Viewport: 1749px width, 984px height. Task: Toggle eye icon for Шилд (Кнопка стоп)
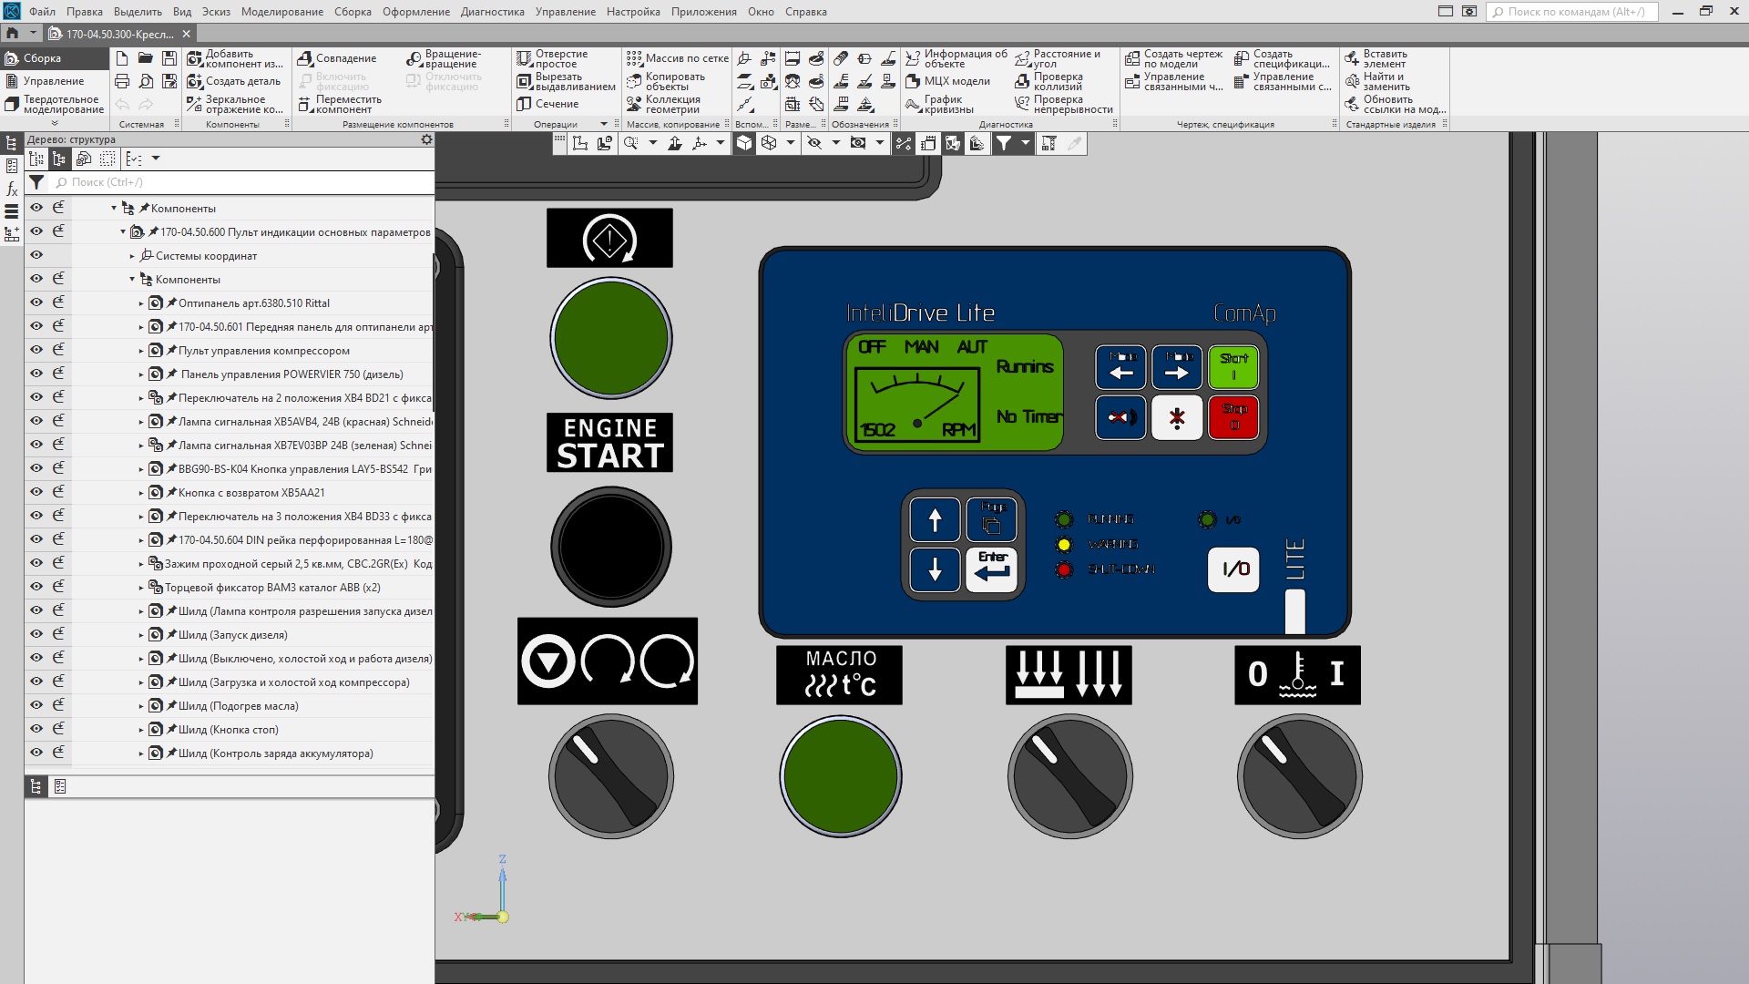click(x=36, y=729)
